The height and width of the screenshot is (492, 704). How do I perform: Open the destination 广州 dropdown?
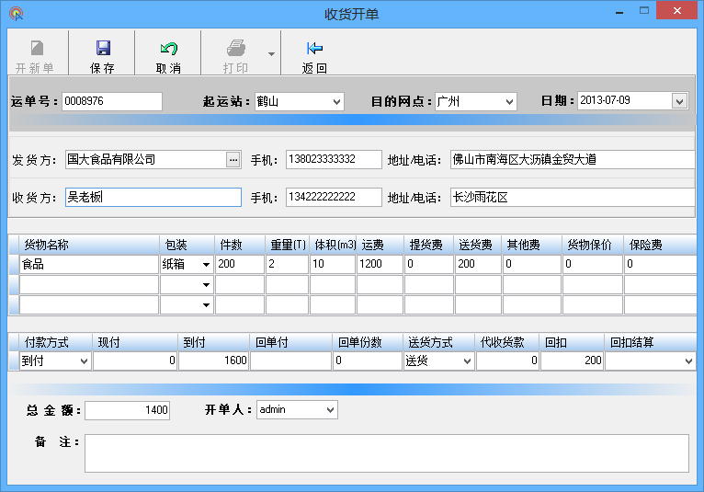(508, 101)
